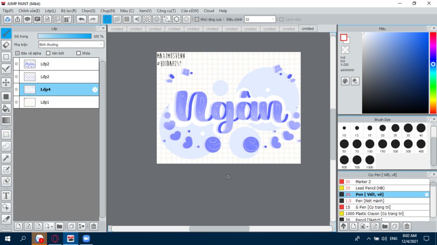437x245 pixels.
Task: Activate the Text tool
Action: coord(6,196)
